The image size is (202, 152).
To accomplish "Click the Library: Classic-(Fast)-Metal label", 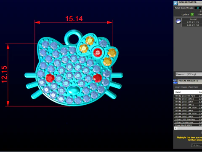I will pos(186,87).
